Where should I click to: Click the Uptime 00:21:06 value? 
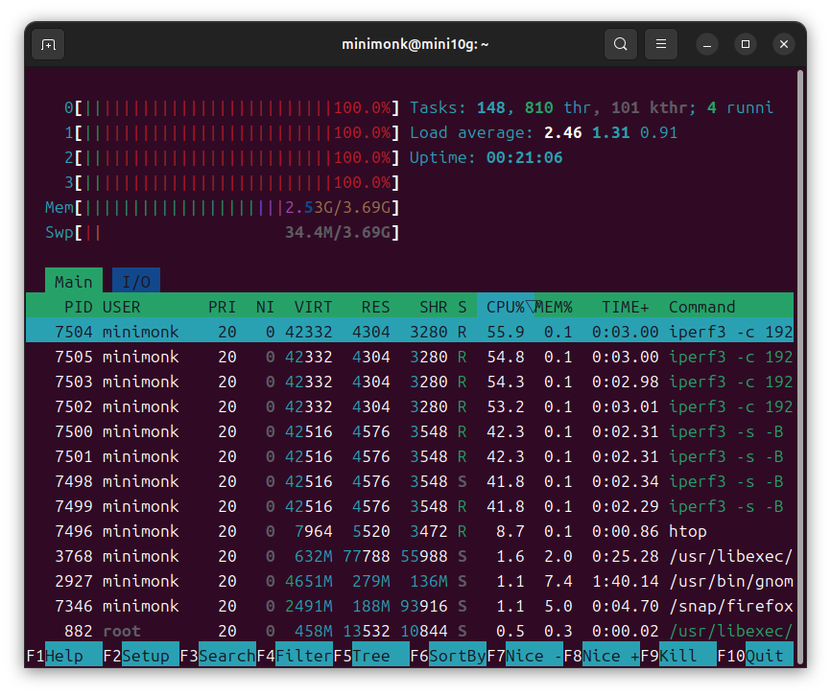(524, 158)
